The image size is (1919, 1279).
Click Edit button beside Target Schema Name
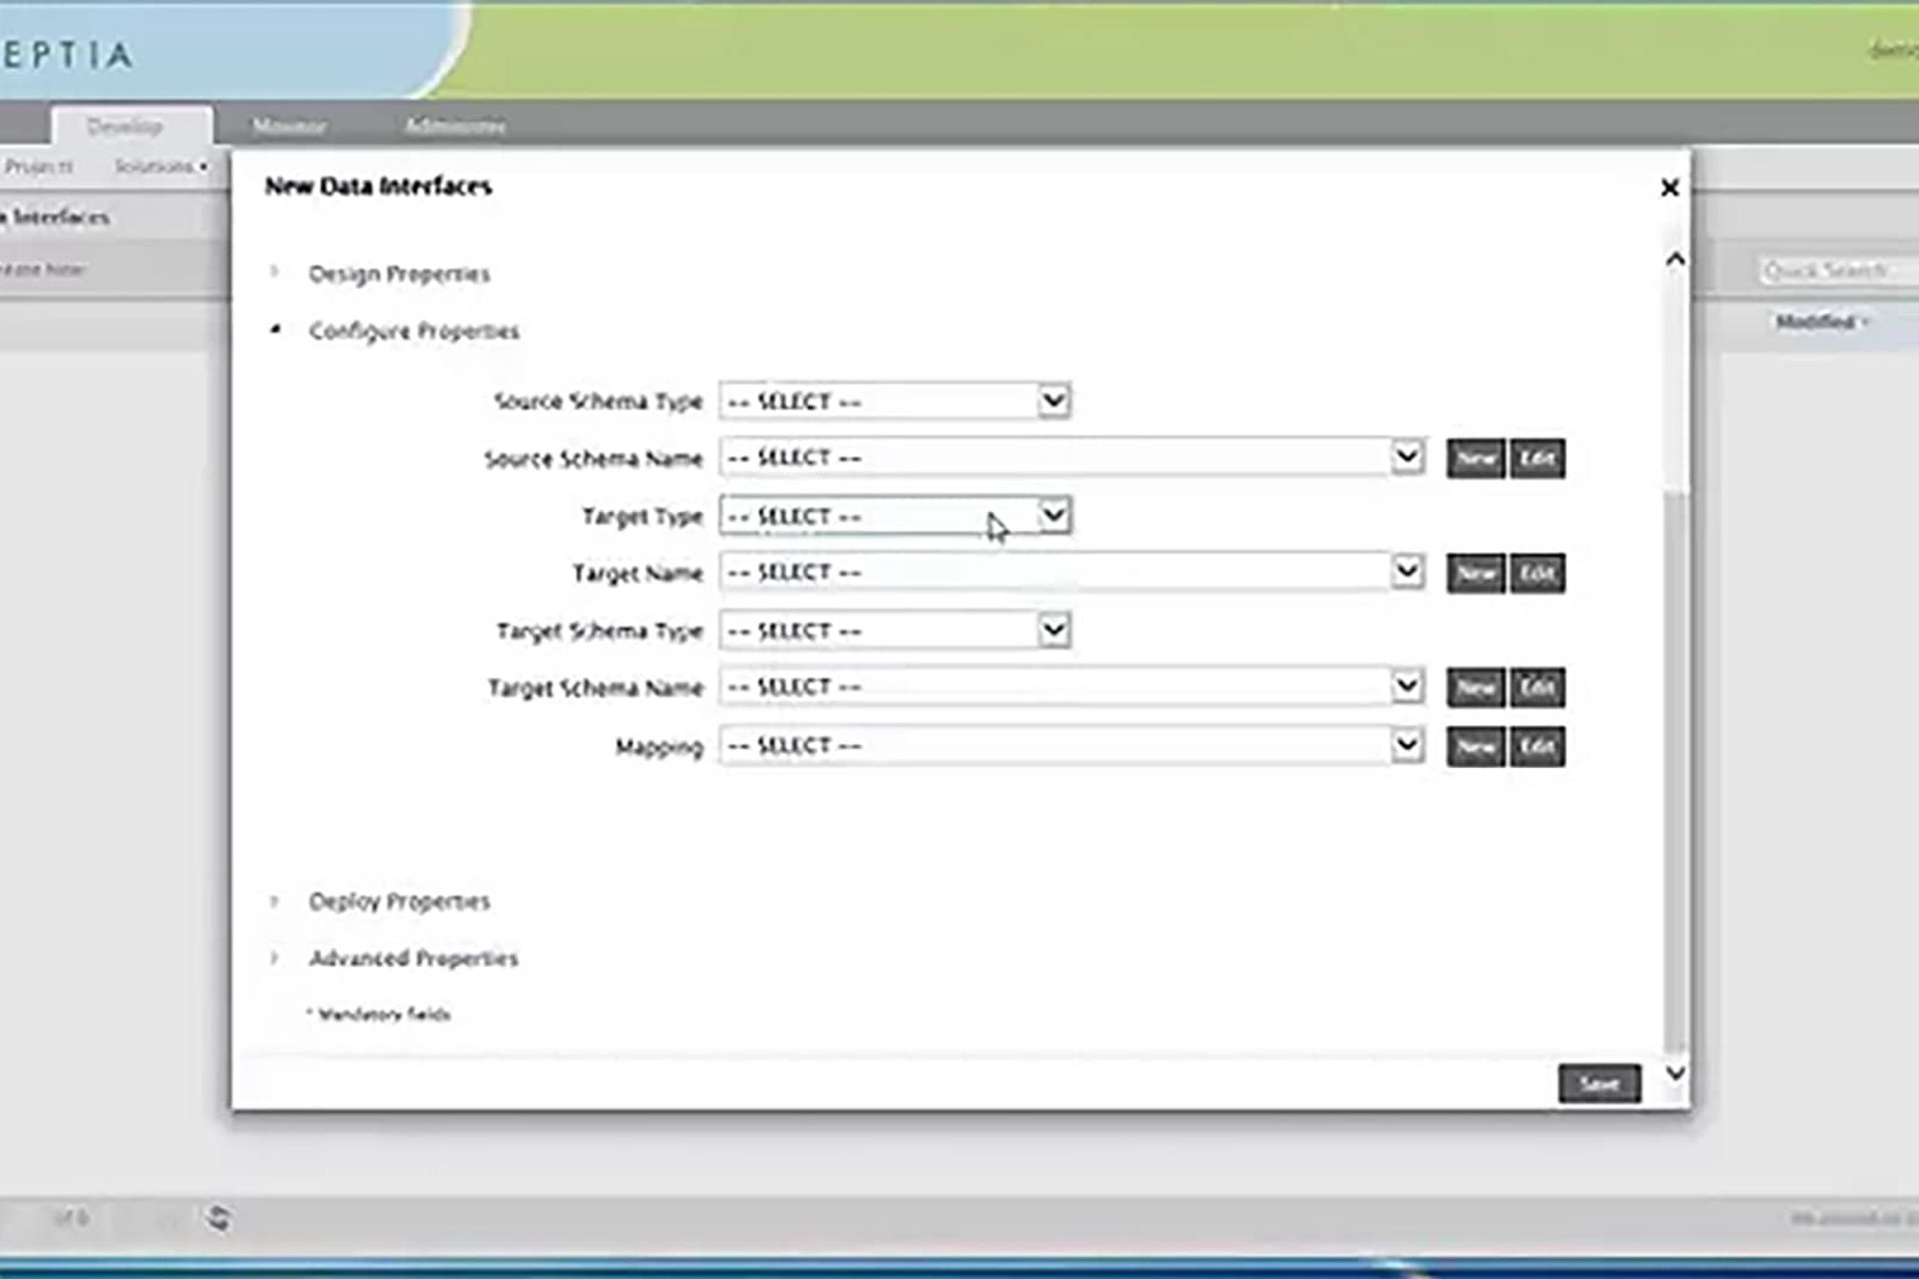pyautogui.click(x=1536, y=687)
